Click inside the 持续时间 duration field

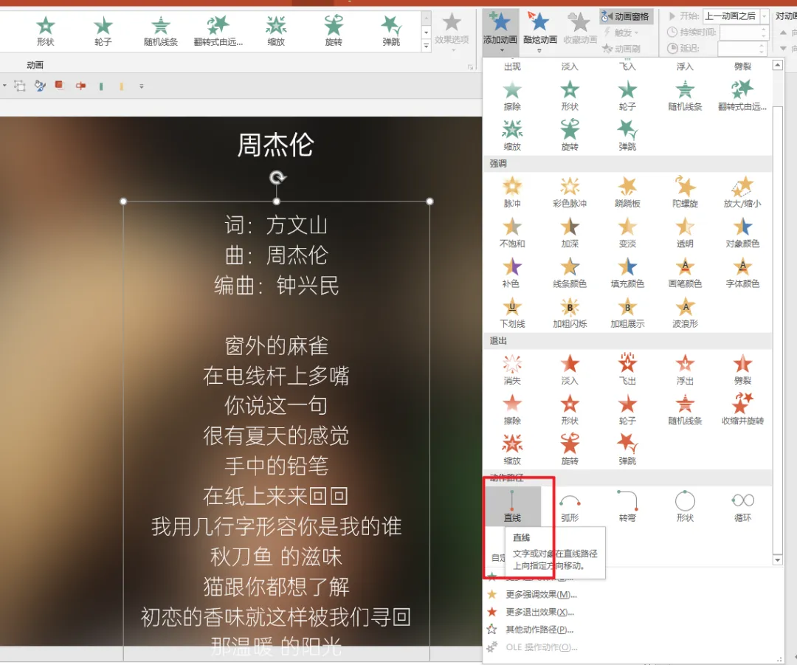click(x=739, y=32)
